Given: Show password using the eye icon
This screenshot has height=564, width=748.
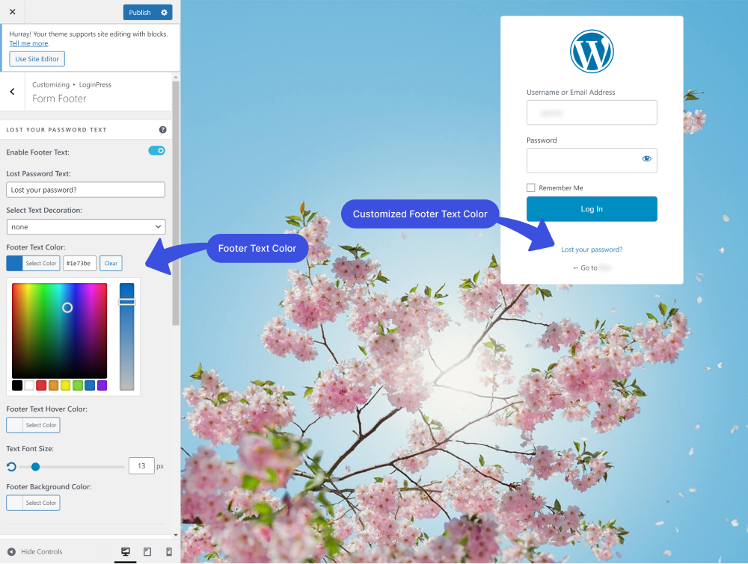Looking at the screenshot, I should click(x=646, y=159).
